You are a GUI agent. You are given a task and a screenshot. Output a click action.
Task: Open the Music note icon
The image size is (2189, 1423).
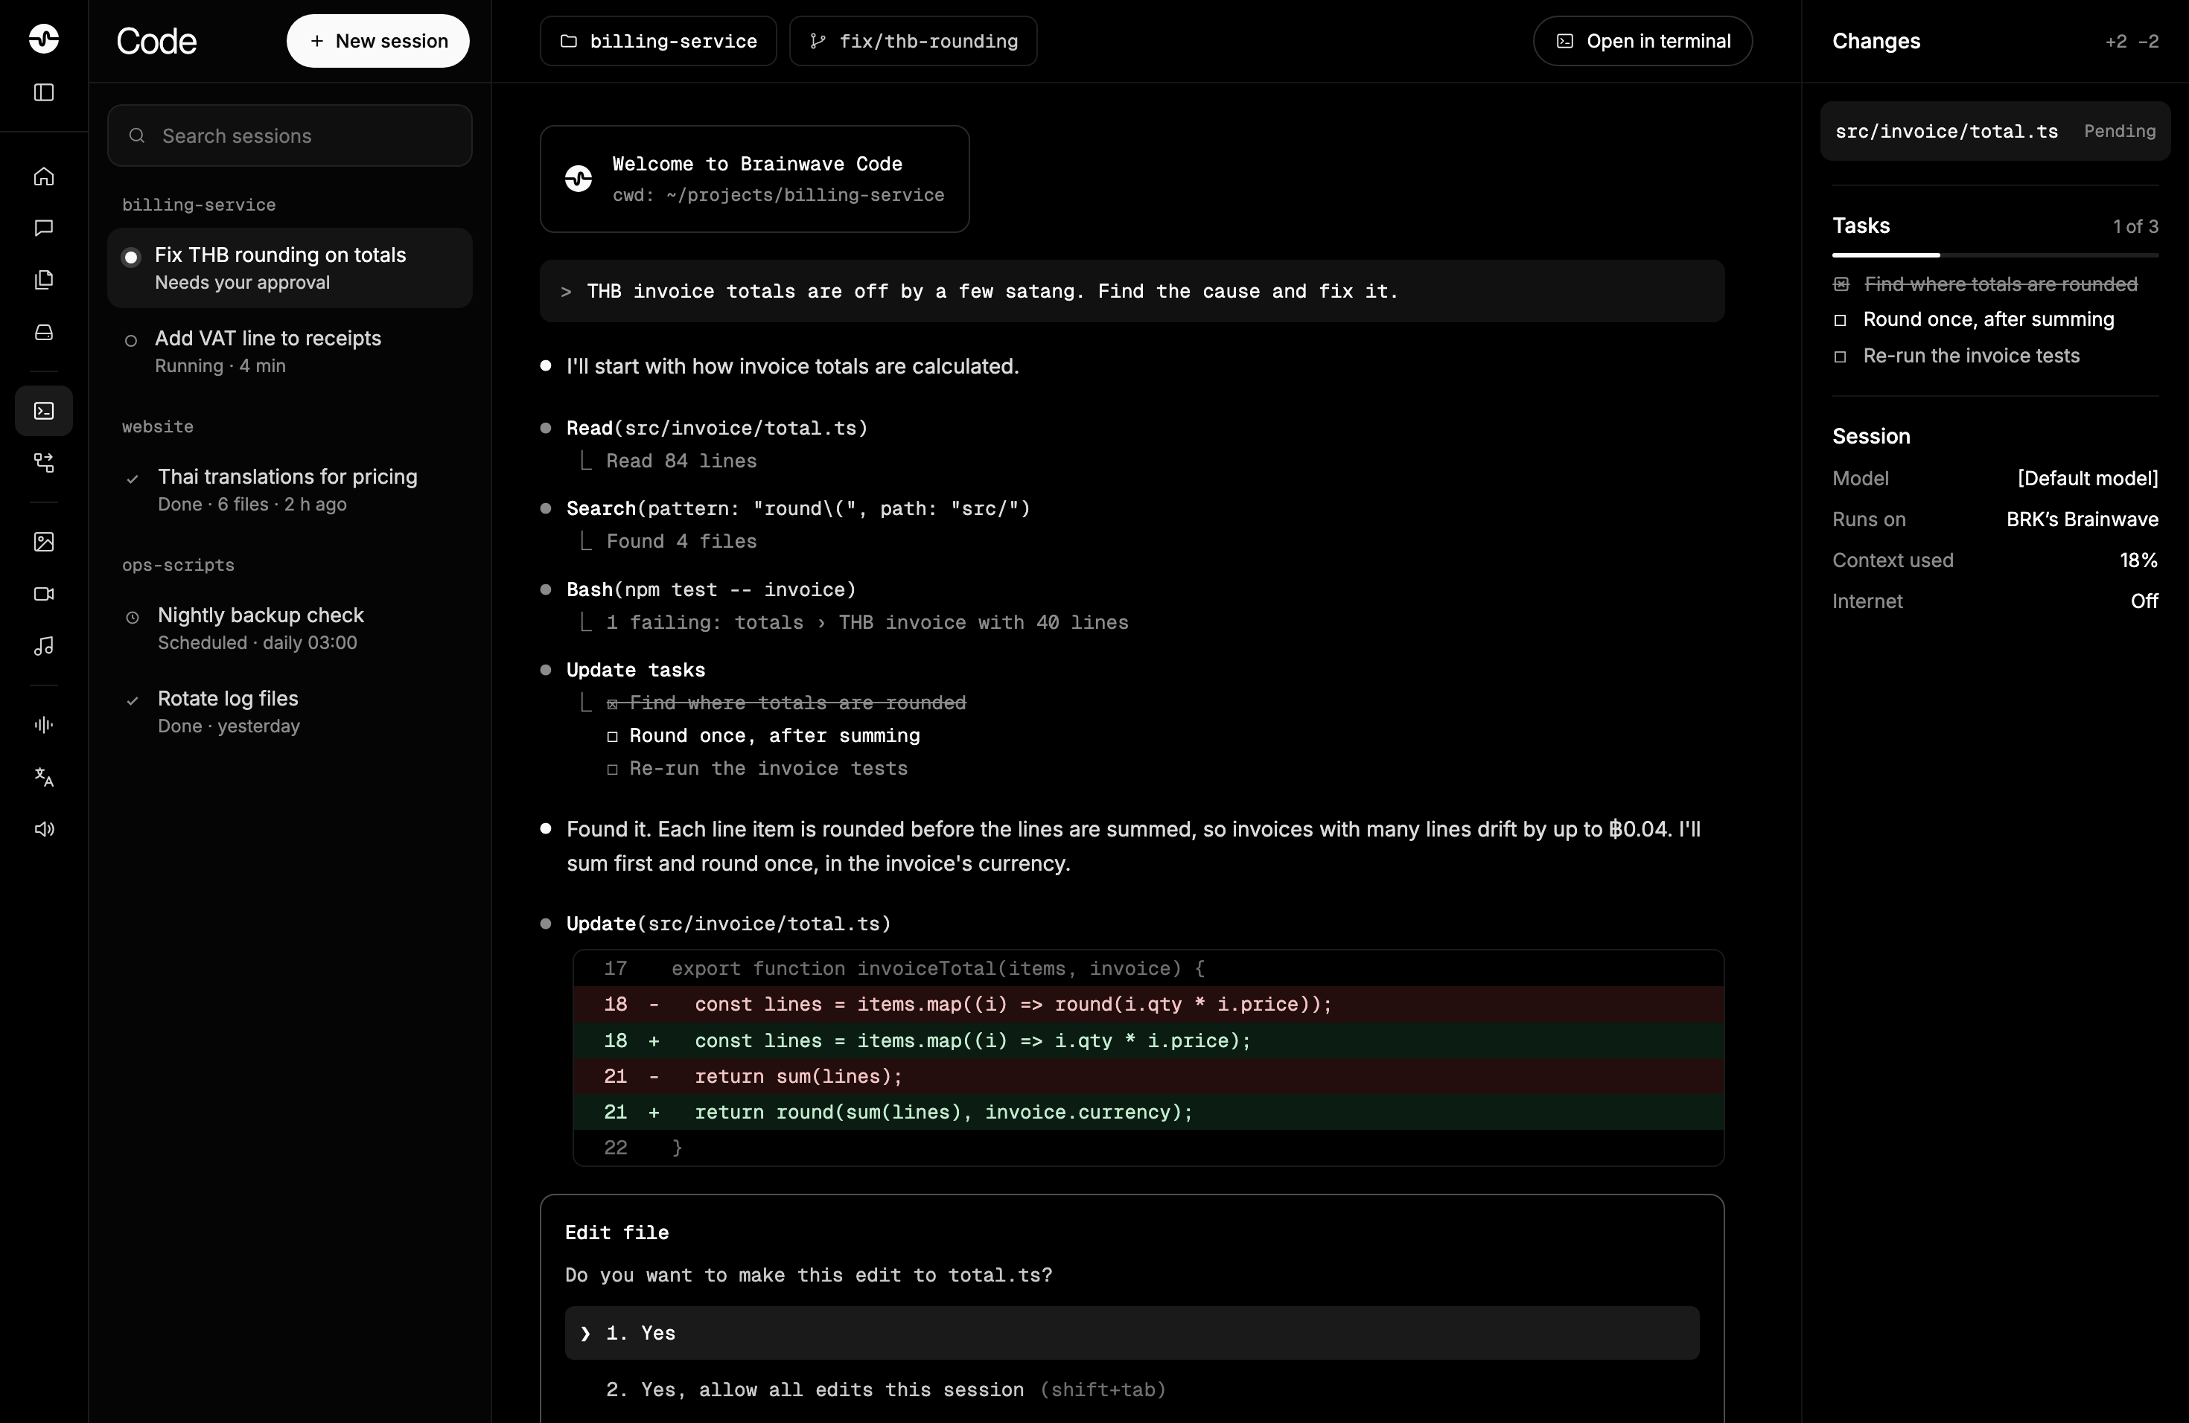[x=43, y=646]
